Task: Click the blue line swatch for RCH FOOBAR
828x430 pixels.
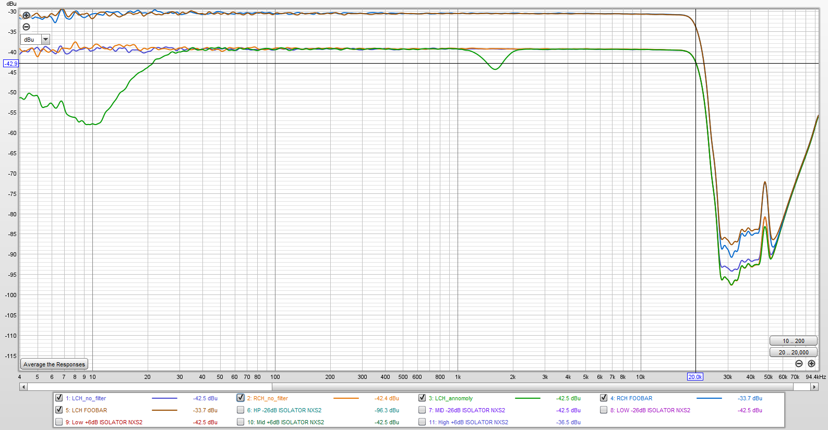Action: click(709, 398)
